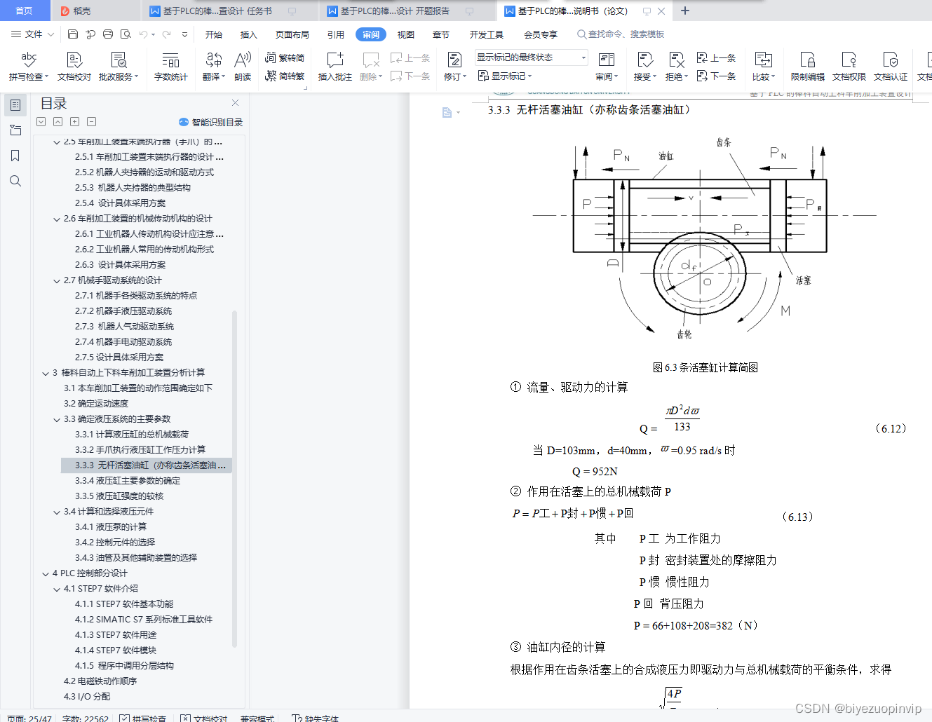Convert traditional to simplified (繁转简)
The image size is (932, 722).
tap(285, 57)
